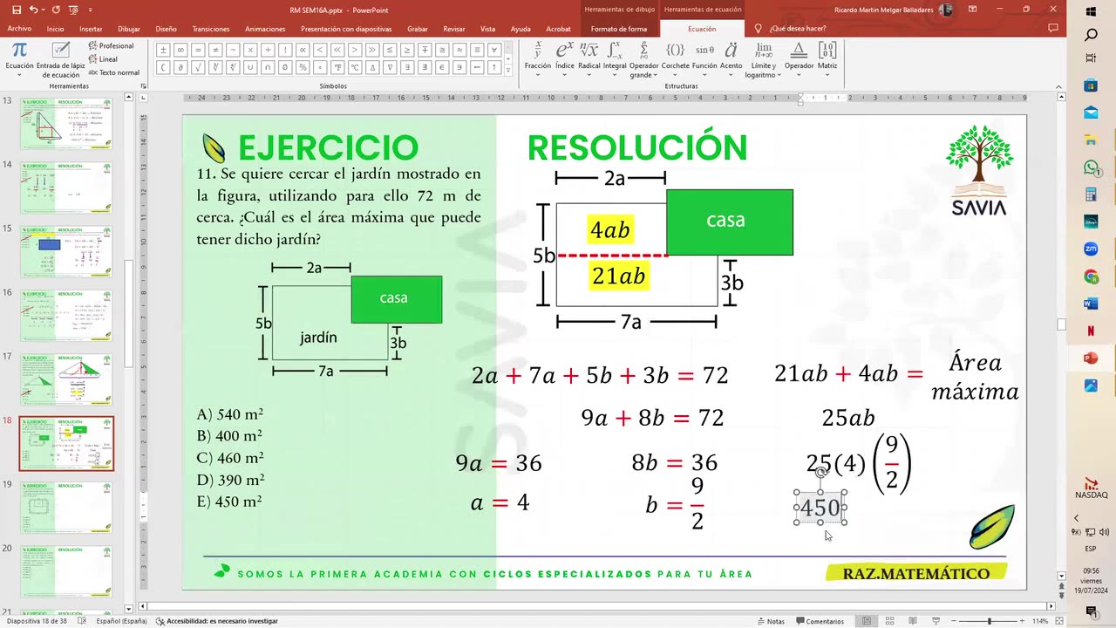This screenshot has height=628, width=1116.
Task: Insert the degrees Celsius symbol
Action: point(355,67)
